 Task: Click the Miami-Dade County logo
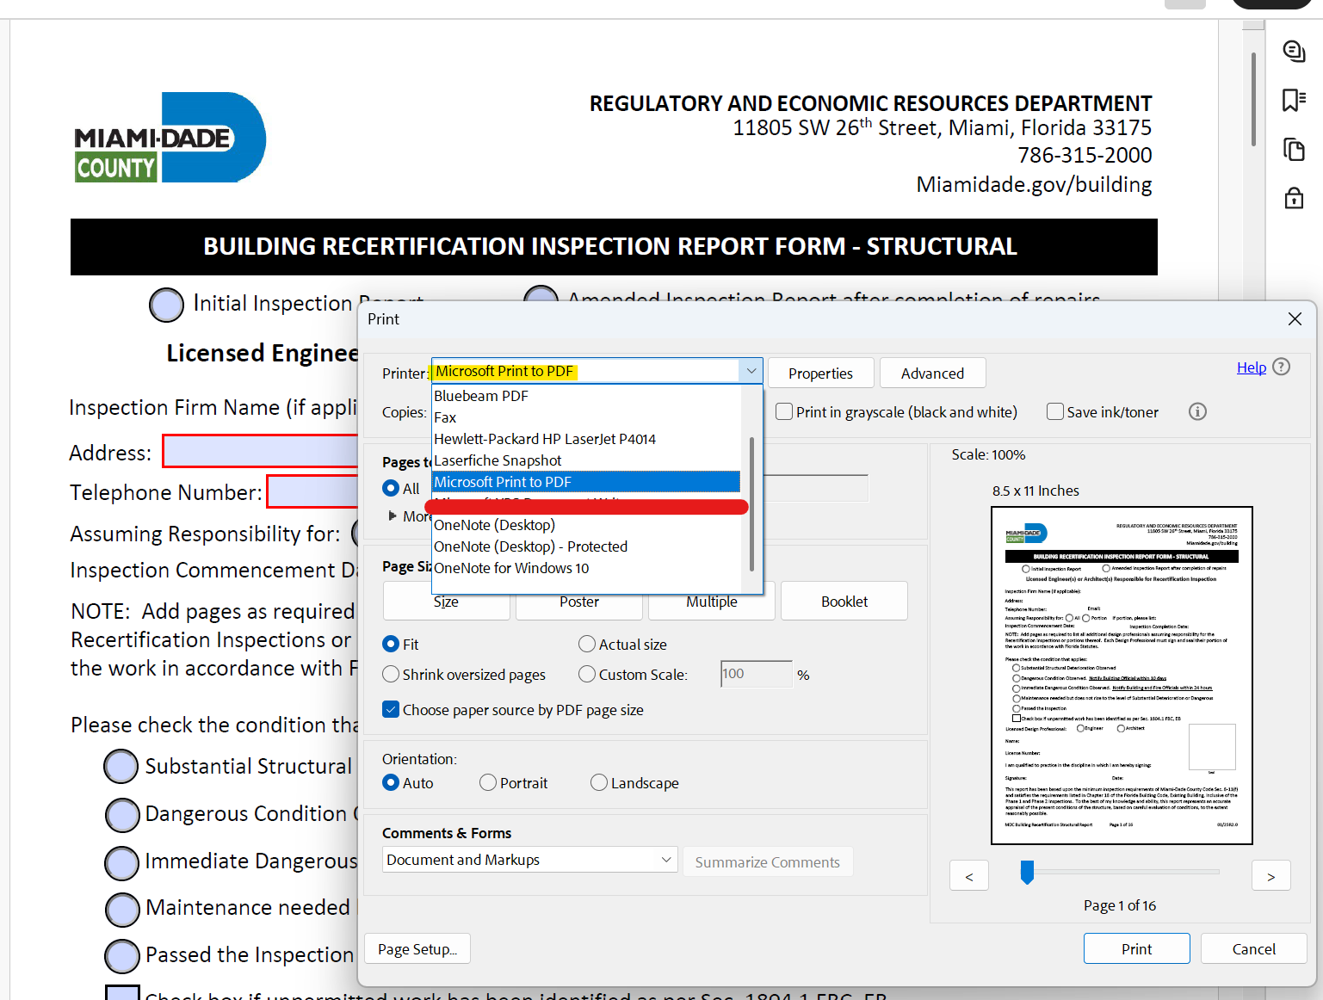170,137
